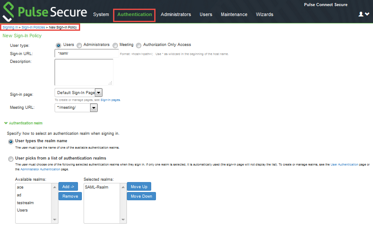Open the Administrator Authentication page link

point(40,169)
